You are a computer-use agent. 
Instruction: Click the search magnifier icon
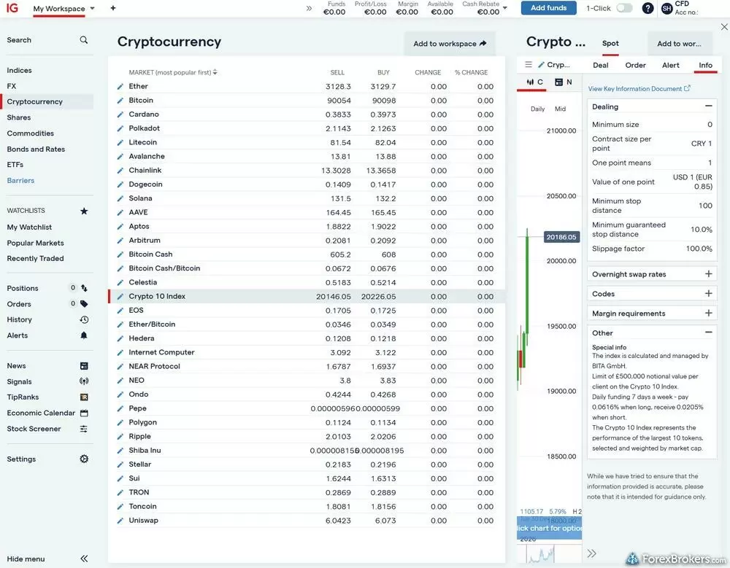(83, 40)
